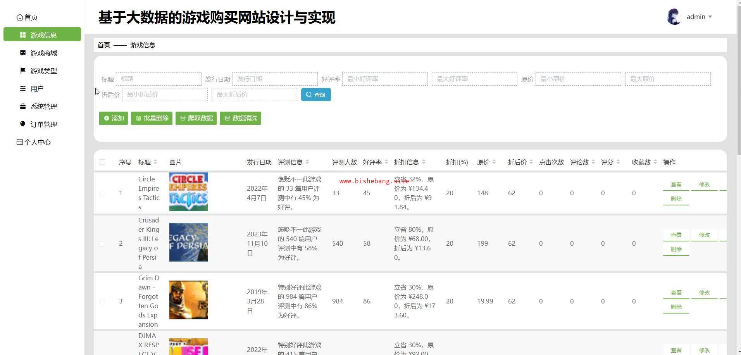741x355 pixels.
Task: Click the sliders icon for 用户
Action: coord(23,89)
